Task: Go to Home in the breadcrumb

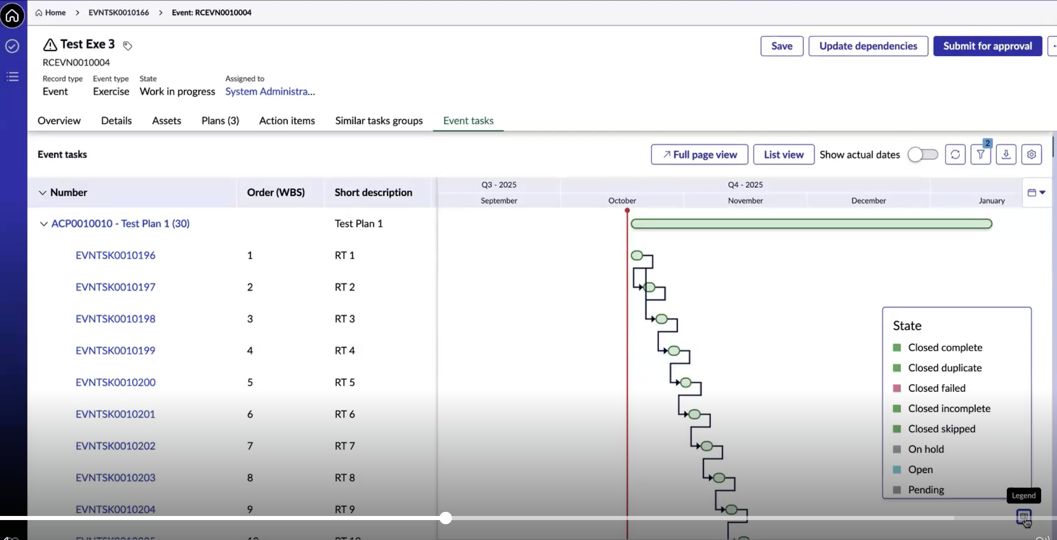Action: point(51,12)
